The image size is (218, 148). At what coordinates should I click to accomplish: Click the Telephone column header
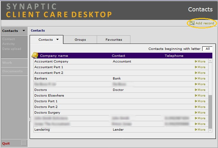[174, 56]
